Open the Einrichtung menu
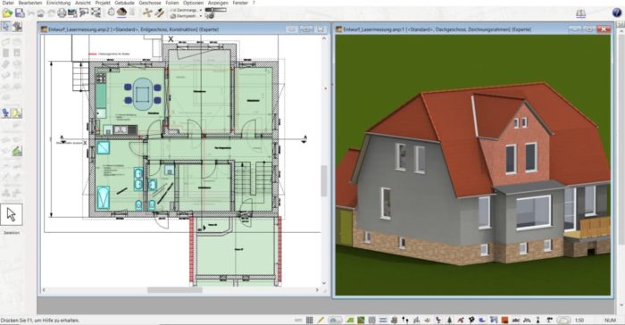Viewport: 625px width, 325px height. tap(58, 3)
